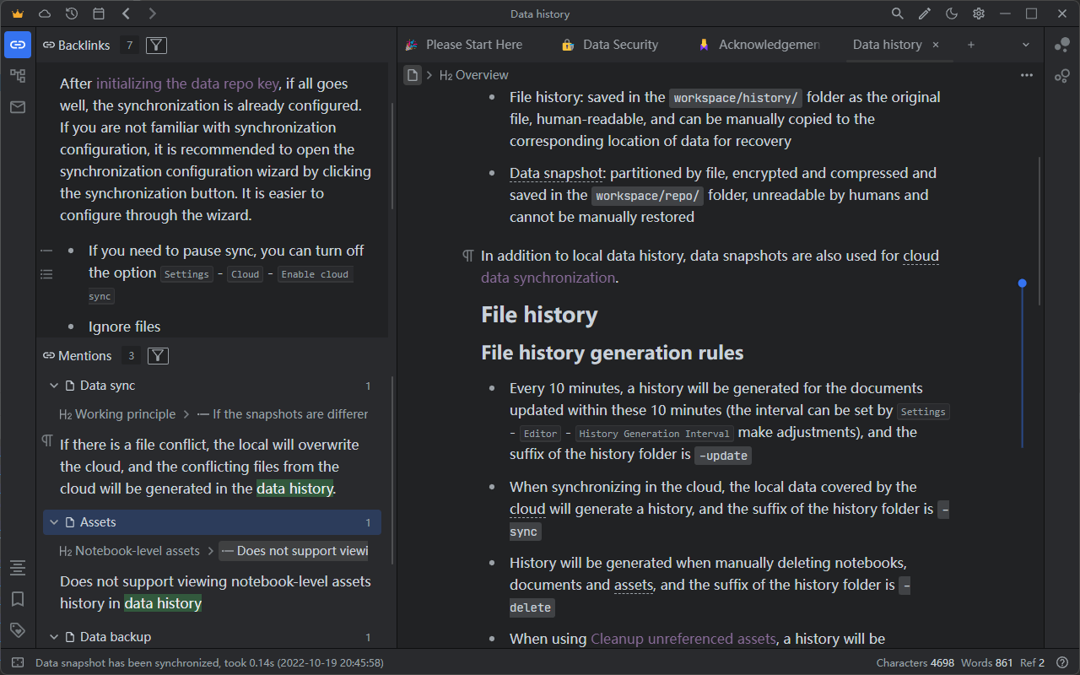Open the tab list dropdown chevron
Image resolution: width=1080 pixels, height=675 pixels.
pos(1026,45)
